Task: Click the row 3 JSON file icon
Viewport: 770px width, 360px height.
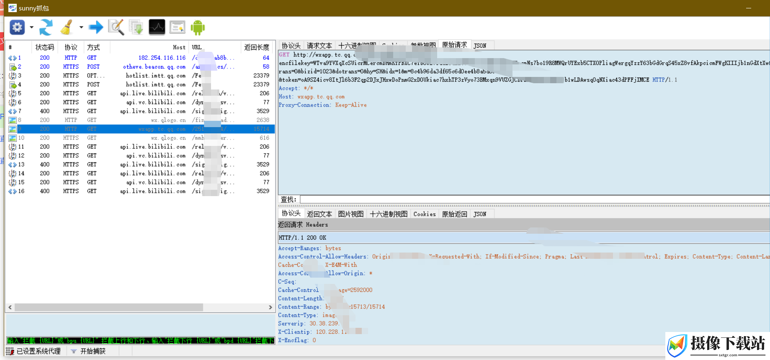Action: 13,76
